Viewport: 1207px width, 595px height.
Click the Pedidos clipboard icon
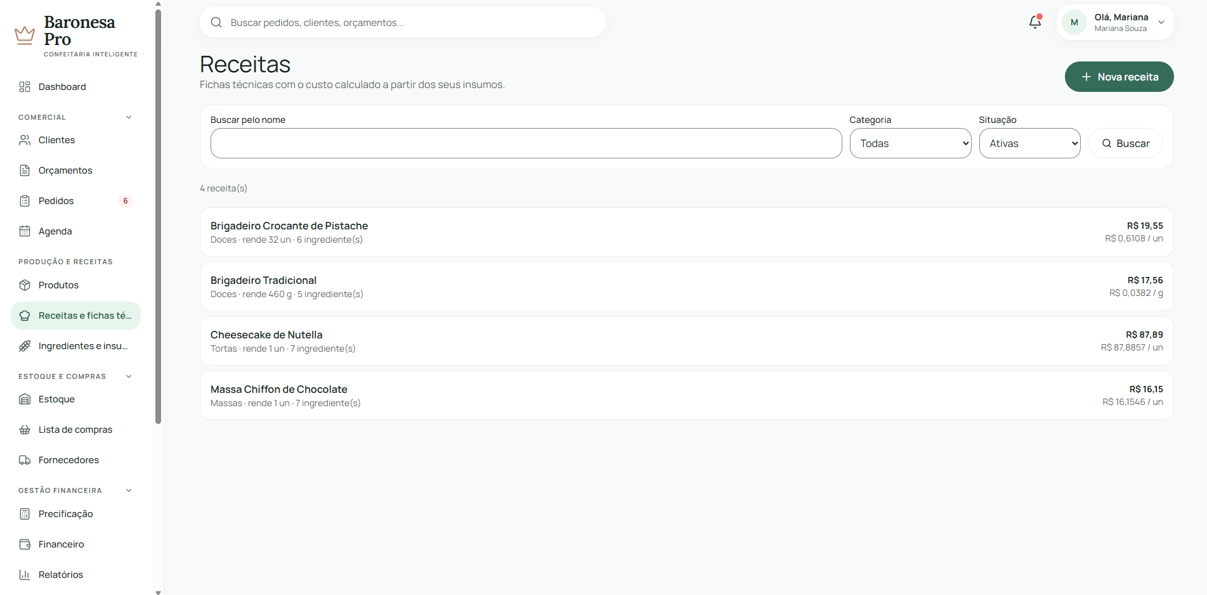point(25,201)
